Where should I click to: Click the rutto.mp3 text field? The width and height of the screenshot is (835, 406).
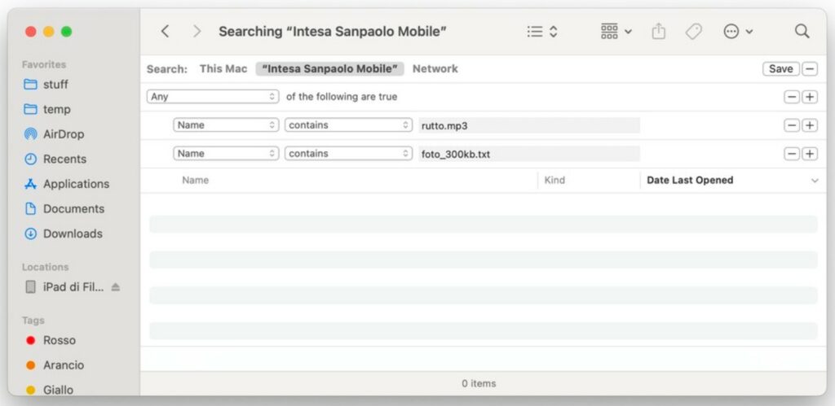(x=528, y=125)
